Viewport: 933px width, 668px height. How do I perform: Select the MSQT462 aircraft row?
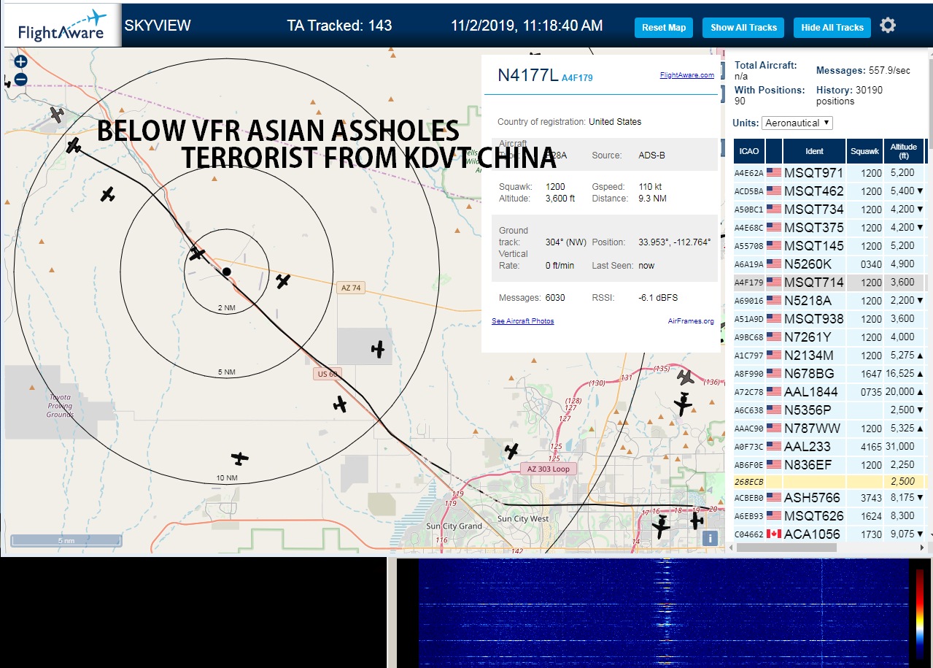click(x=829, y=191)
